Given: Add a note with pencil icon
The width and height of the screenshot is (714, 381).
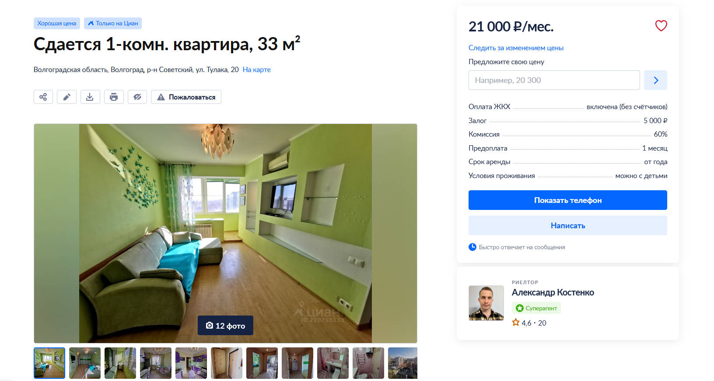Looking at the screenshot, I should coord(66,97).
